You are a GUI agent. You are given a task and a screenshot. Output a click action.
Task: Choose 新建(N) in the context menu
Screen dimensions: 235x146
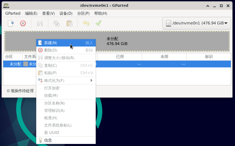tap(66, 43)
